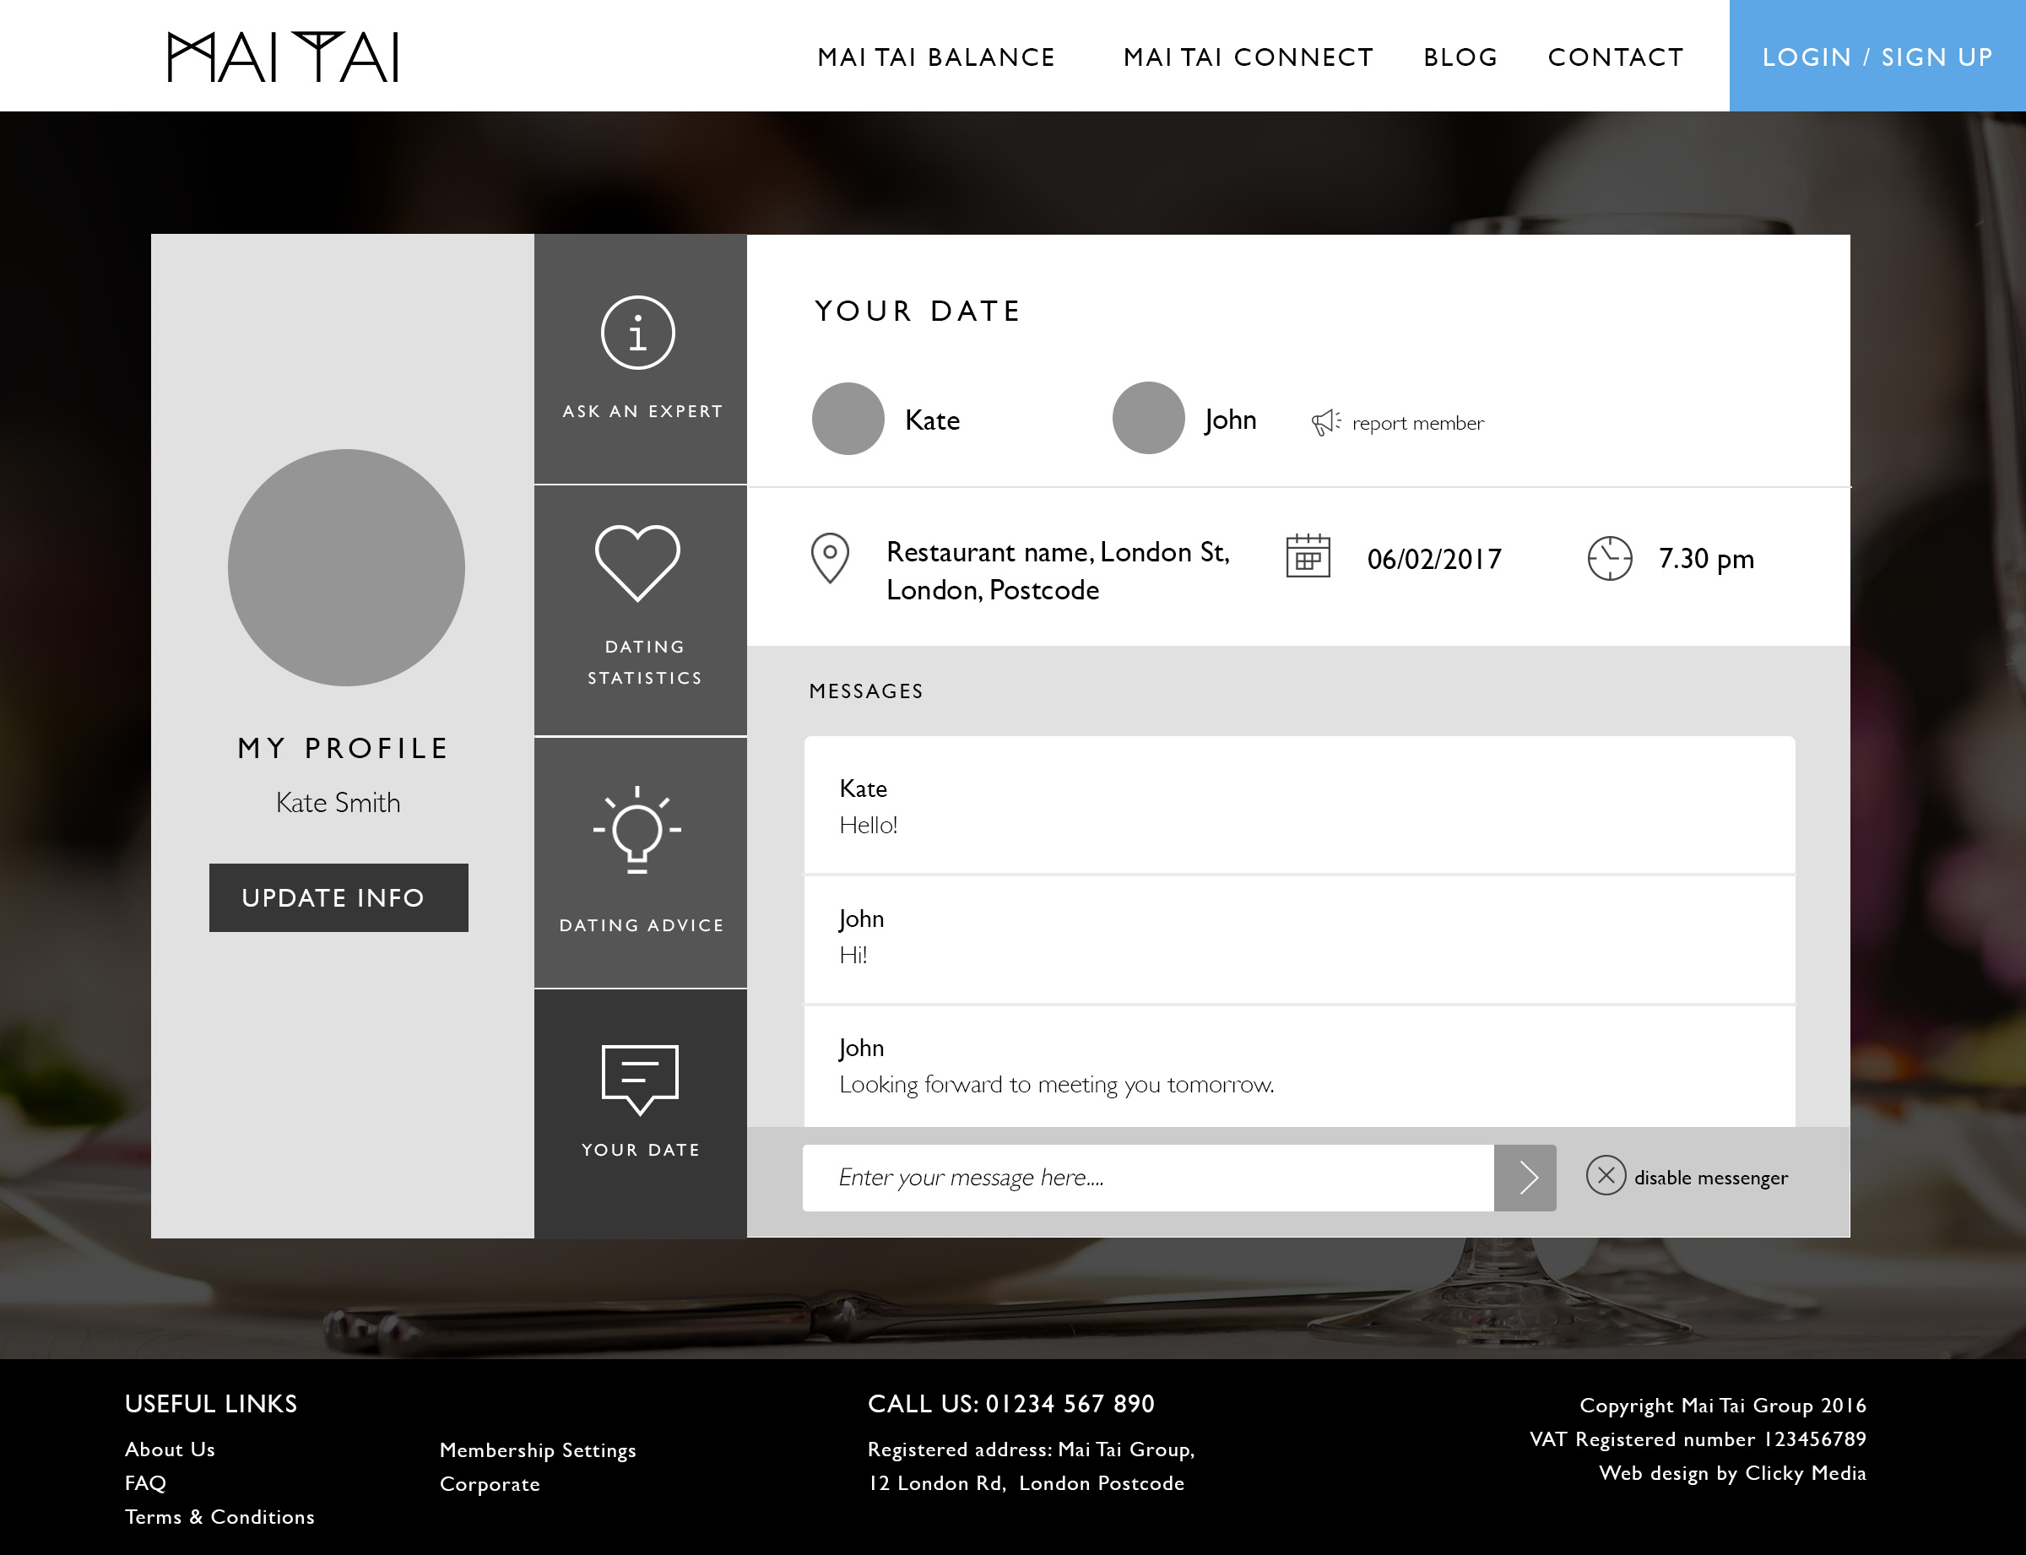Click disable messenger text
This screenshot has height=1555, width=2026.
[x=1710, y=1178]
